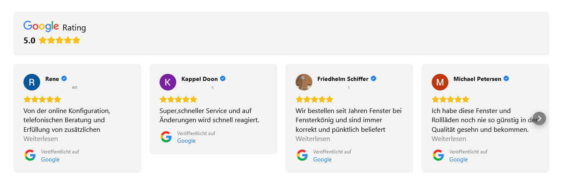Open Google link in Friedhelm Schiffer's review
Screen dimensions: 564x181
coord(322,159)
